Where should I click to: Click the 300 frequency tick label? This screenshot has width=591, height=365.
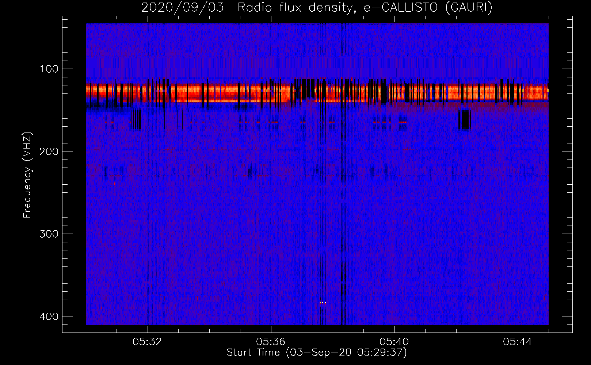point(49,234)
